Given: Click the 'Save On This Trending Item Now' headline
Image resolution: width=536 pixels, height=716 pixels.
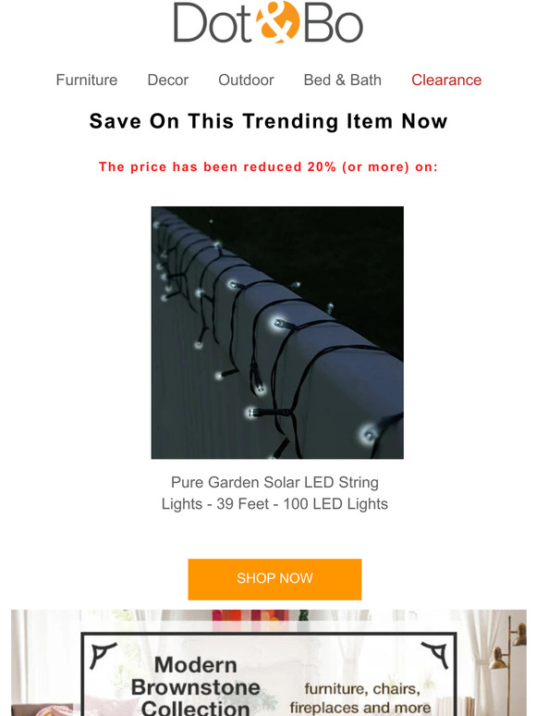Looking at the screenshot, I should 268,121.
